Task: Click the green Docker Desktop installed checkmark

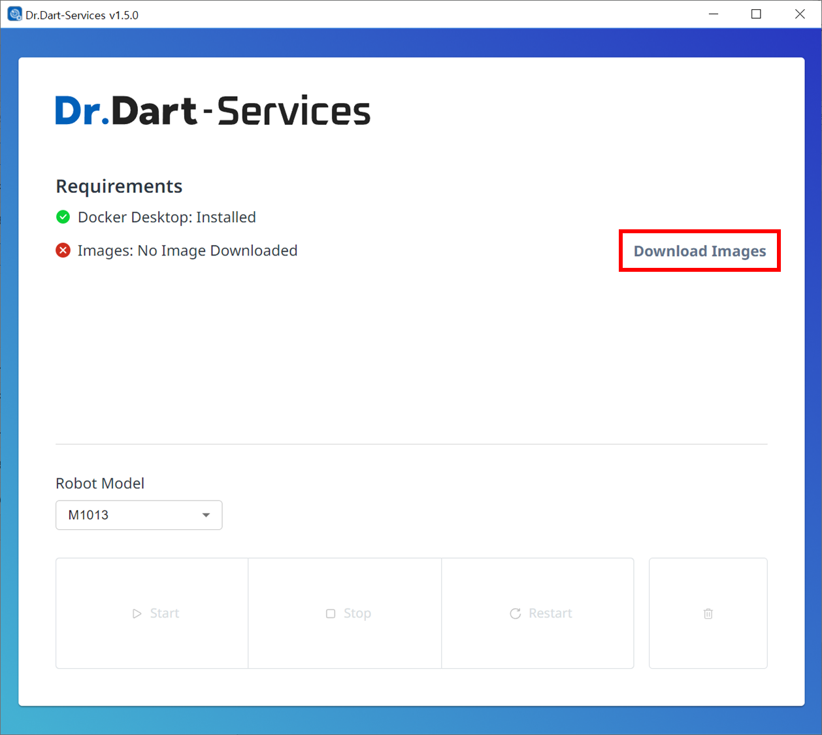Action: (x=63, y=217)
